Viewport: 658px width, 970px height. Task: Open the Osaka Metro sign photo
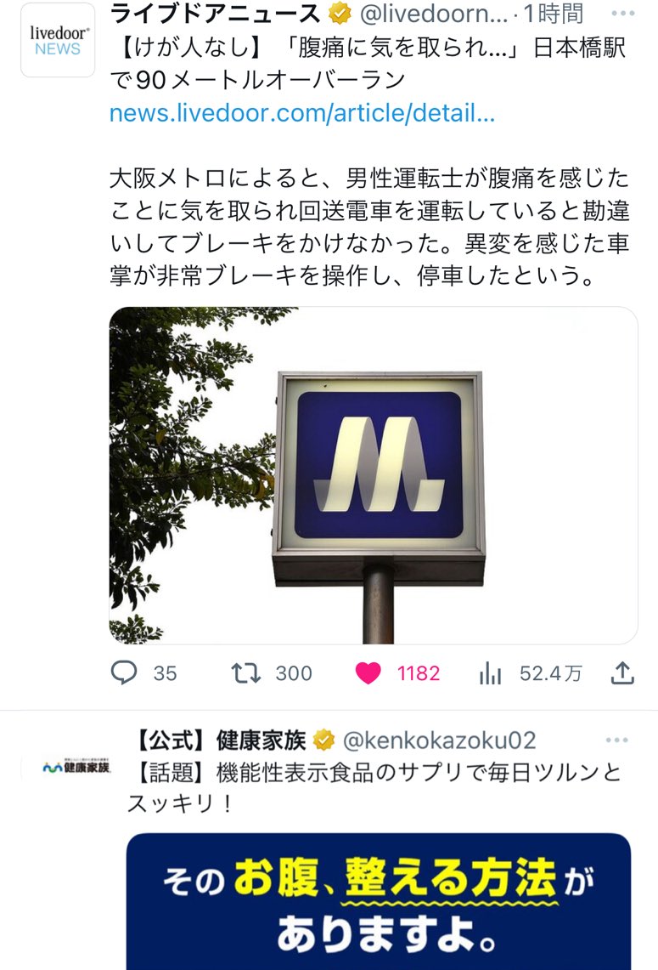coord(374,475)
